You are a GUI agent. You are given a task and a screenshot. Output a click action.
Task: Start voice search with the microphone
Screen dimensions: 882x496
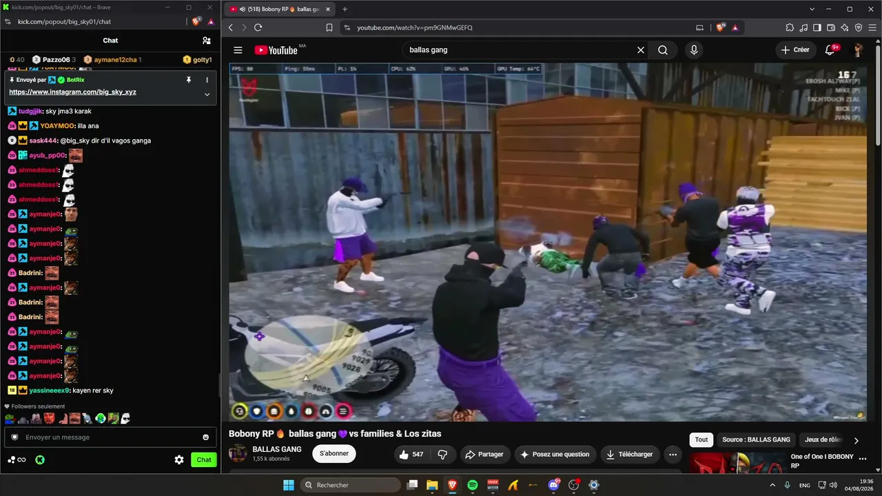(694, 50)
